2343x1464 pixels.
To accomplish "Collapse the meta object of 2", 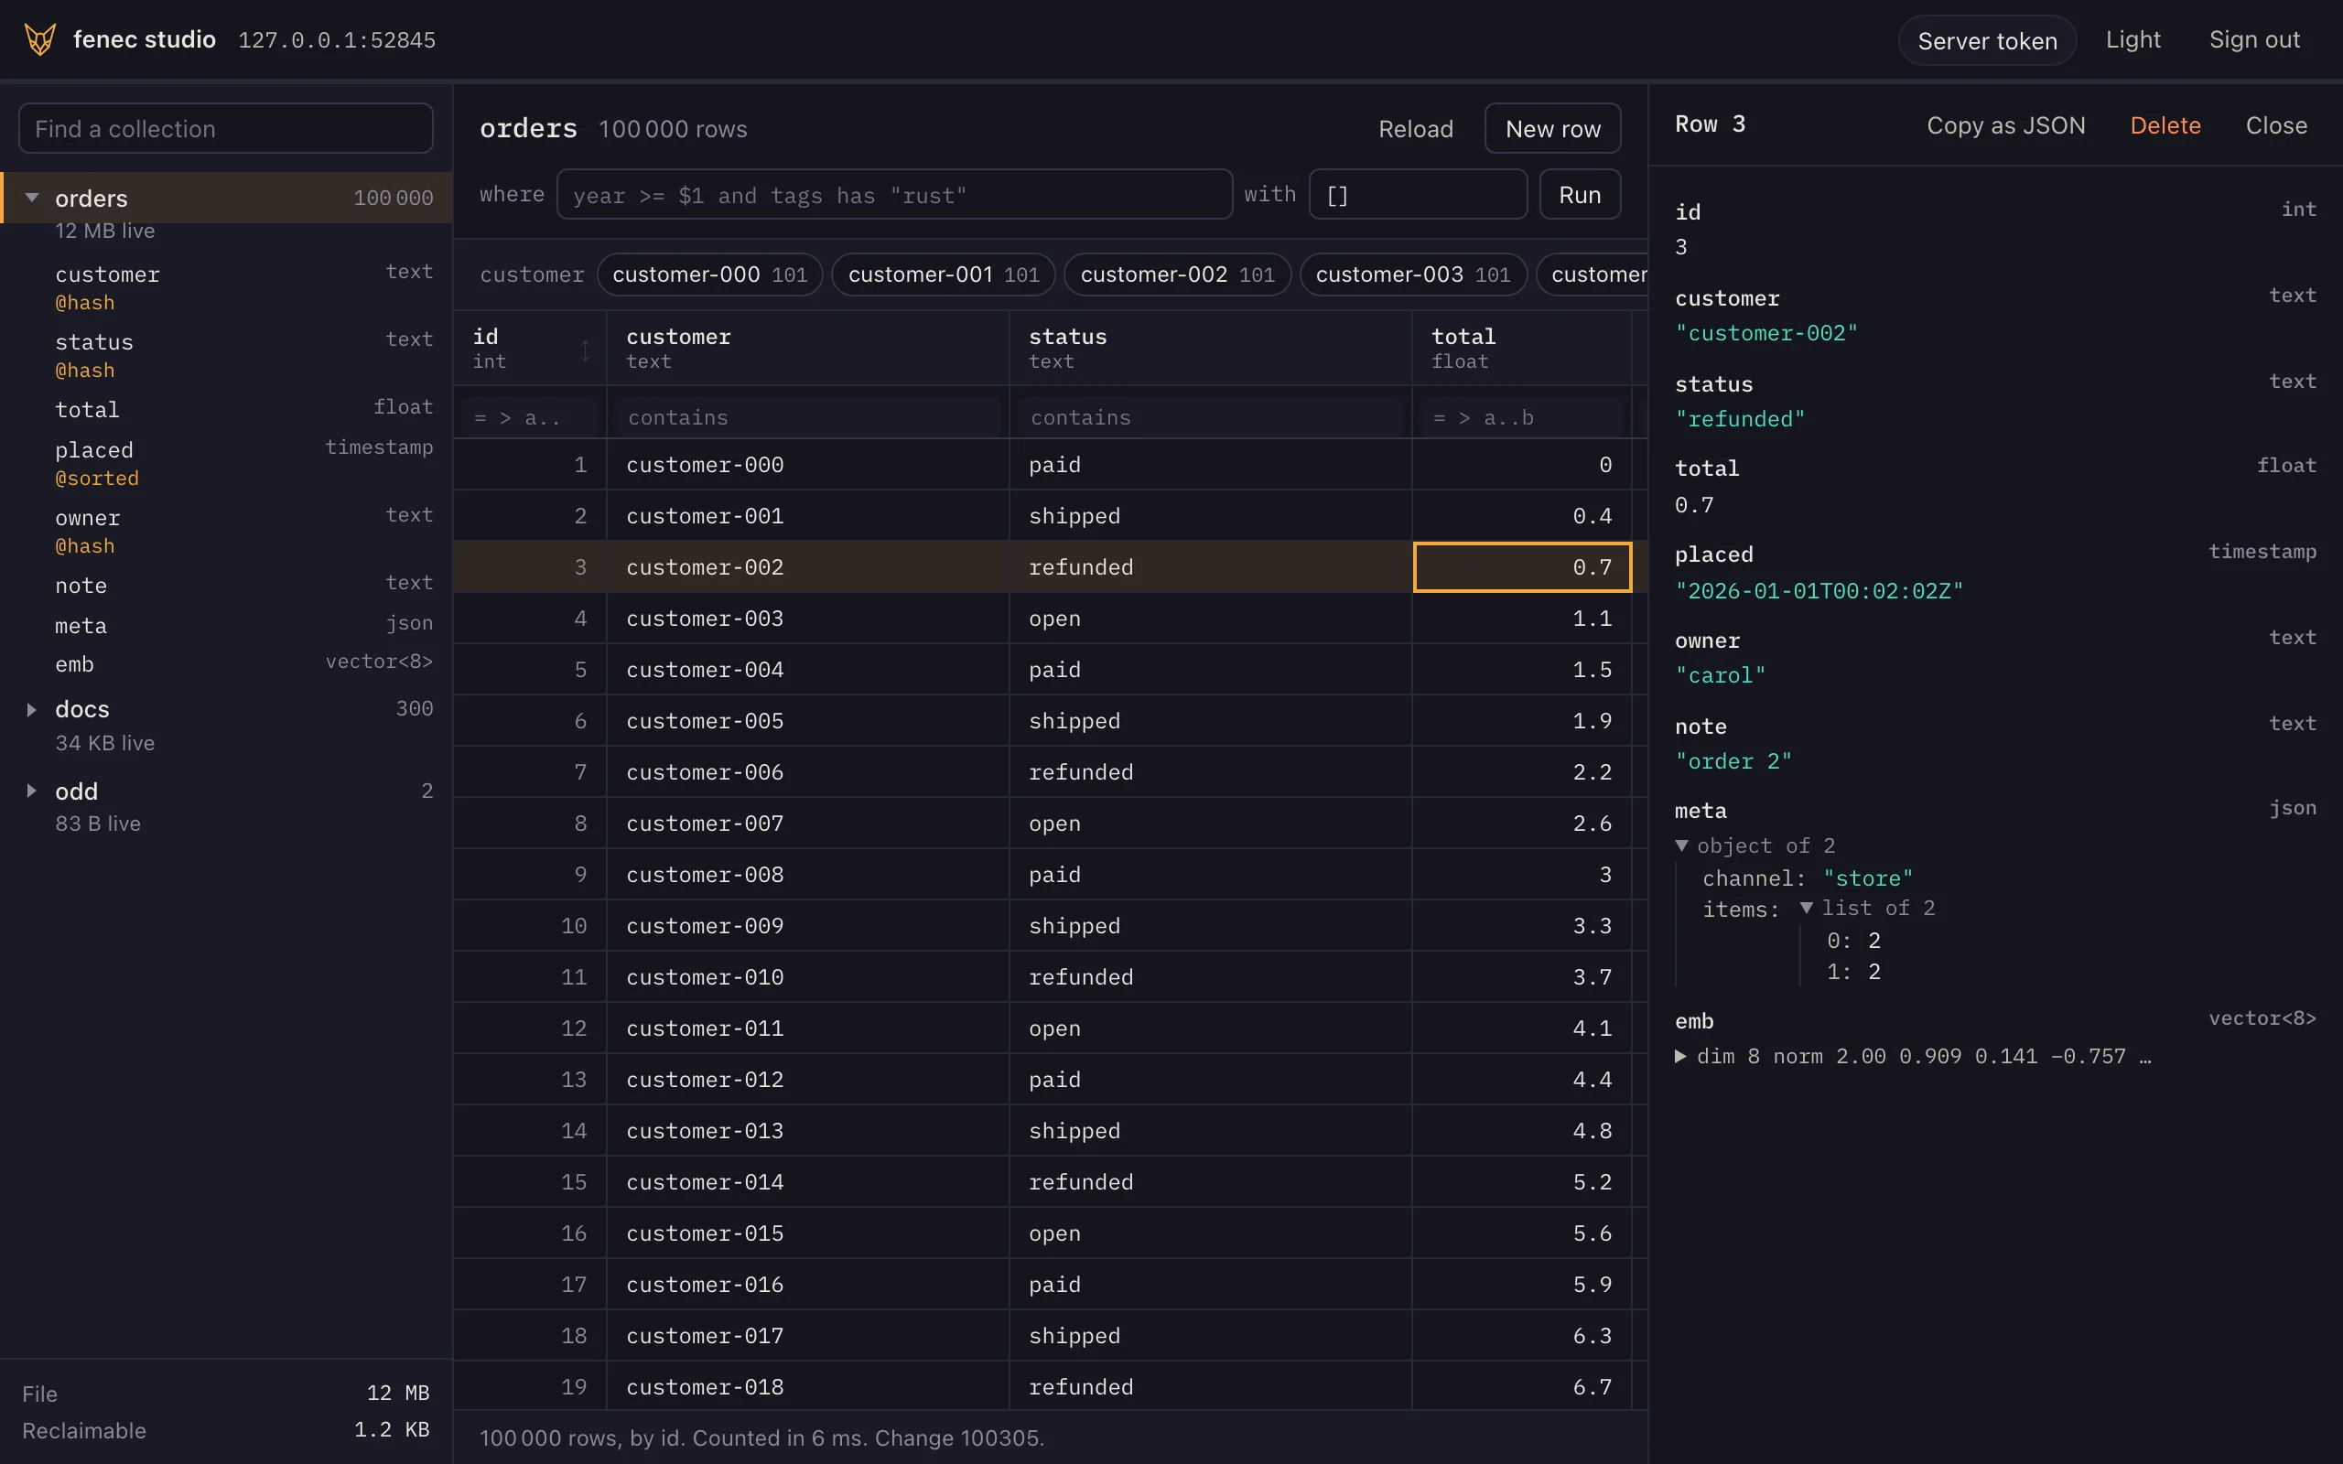I will coord(1681,845).
